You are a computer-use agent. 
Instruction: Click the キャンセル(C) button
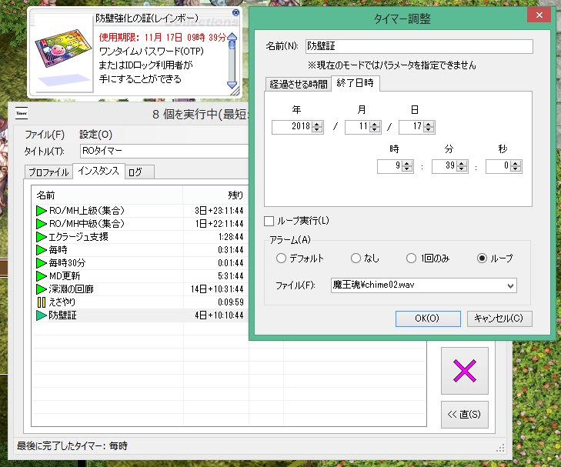(499, 319)
